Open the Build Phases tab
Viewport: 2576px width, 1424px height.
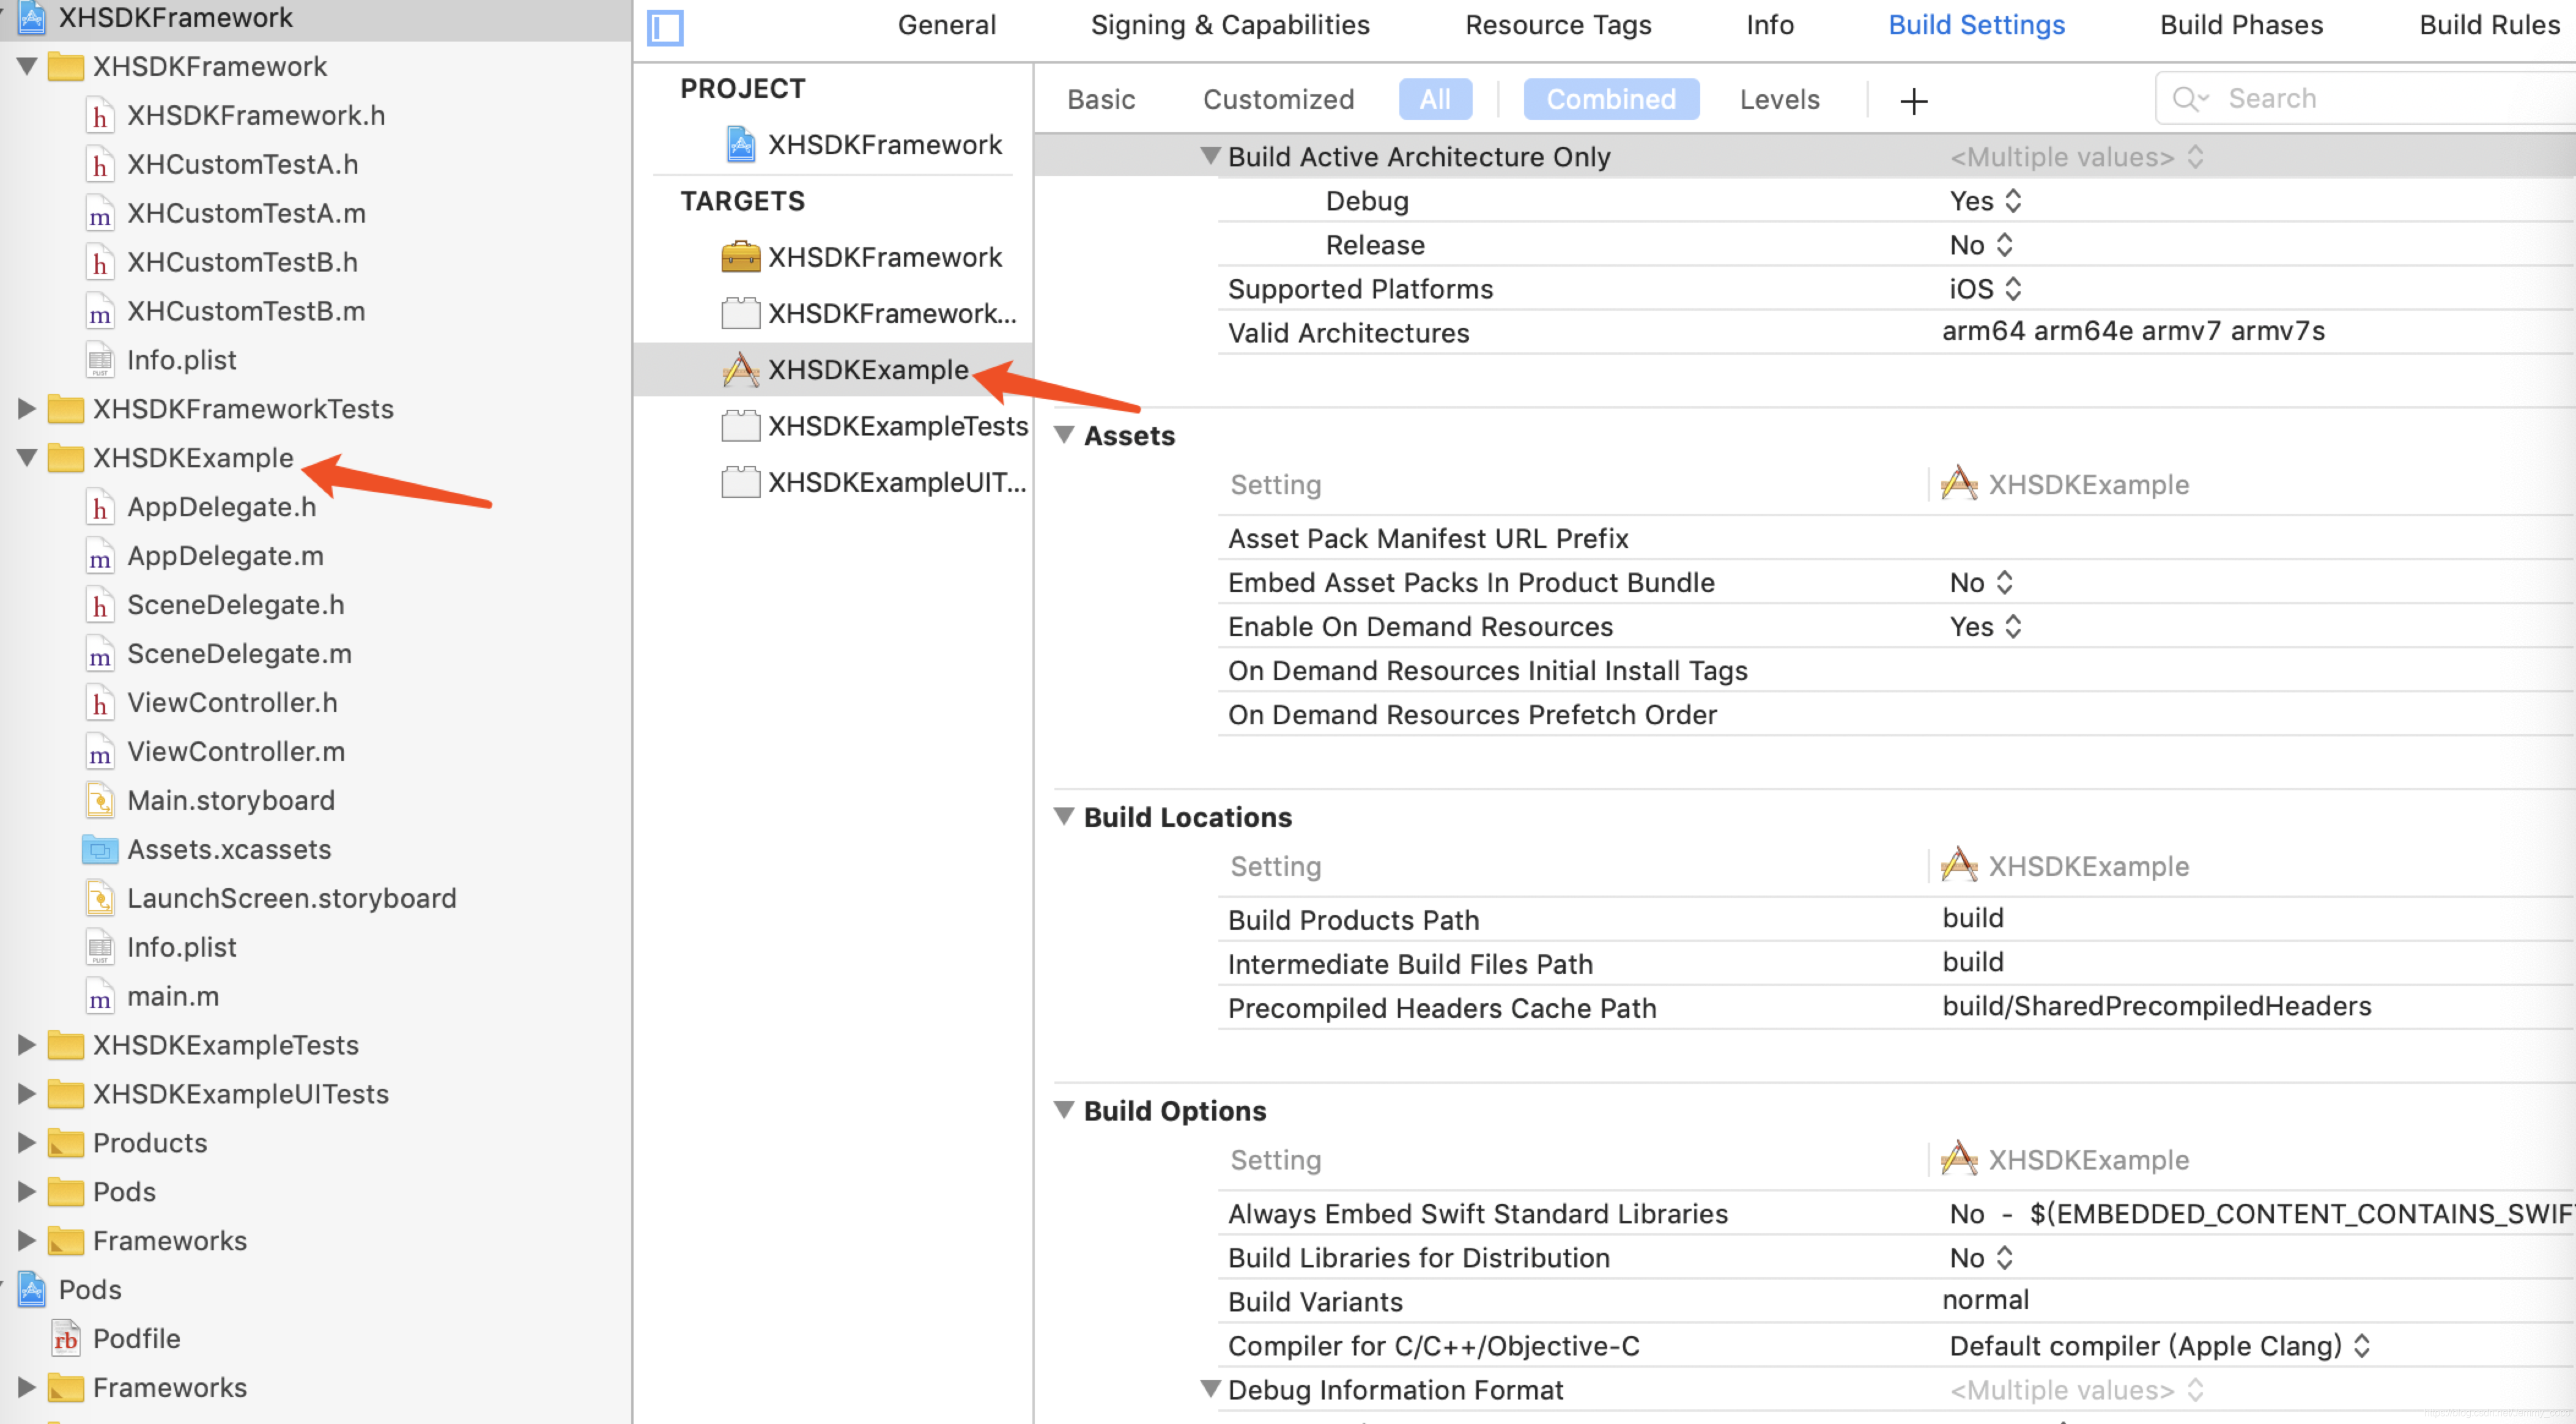(x=2240, y=25)
